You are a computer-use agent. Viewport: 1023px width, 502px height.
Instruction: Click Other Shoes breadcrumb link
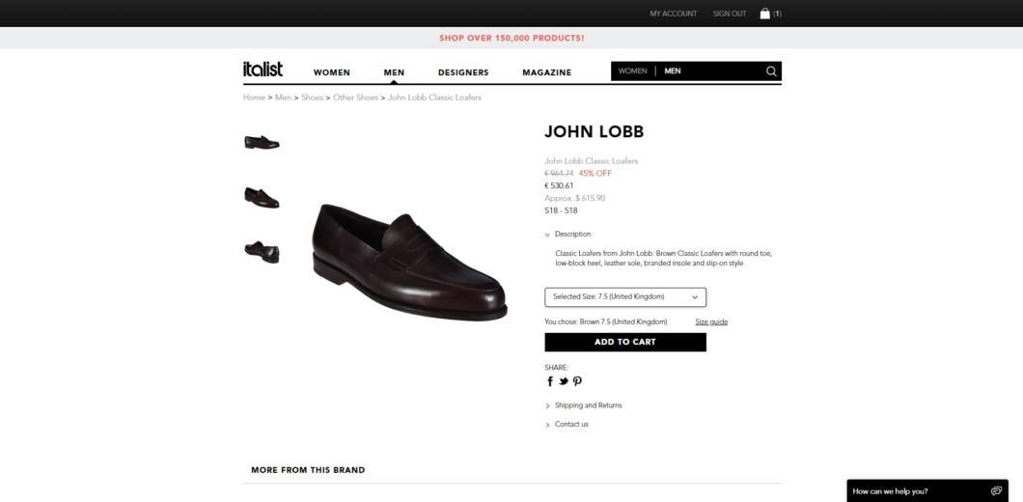click(355, 98)
